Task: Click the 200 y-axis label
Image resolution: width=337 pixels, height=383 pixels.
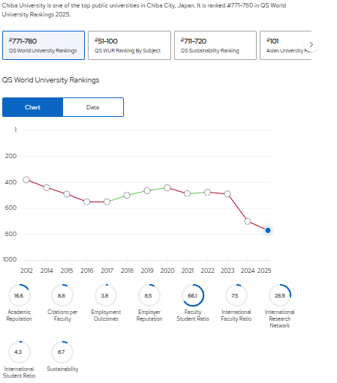Action: click(11, 156)
